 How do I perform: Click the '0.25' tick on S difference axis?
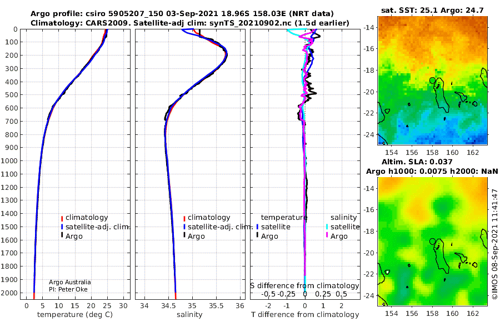(323, 294)
